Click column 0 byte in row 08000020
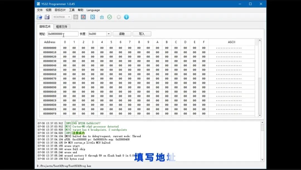301x170 pixels. point(65,57)
